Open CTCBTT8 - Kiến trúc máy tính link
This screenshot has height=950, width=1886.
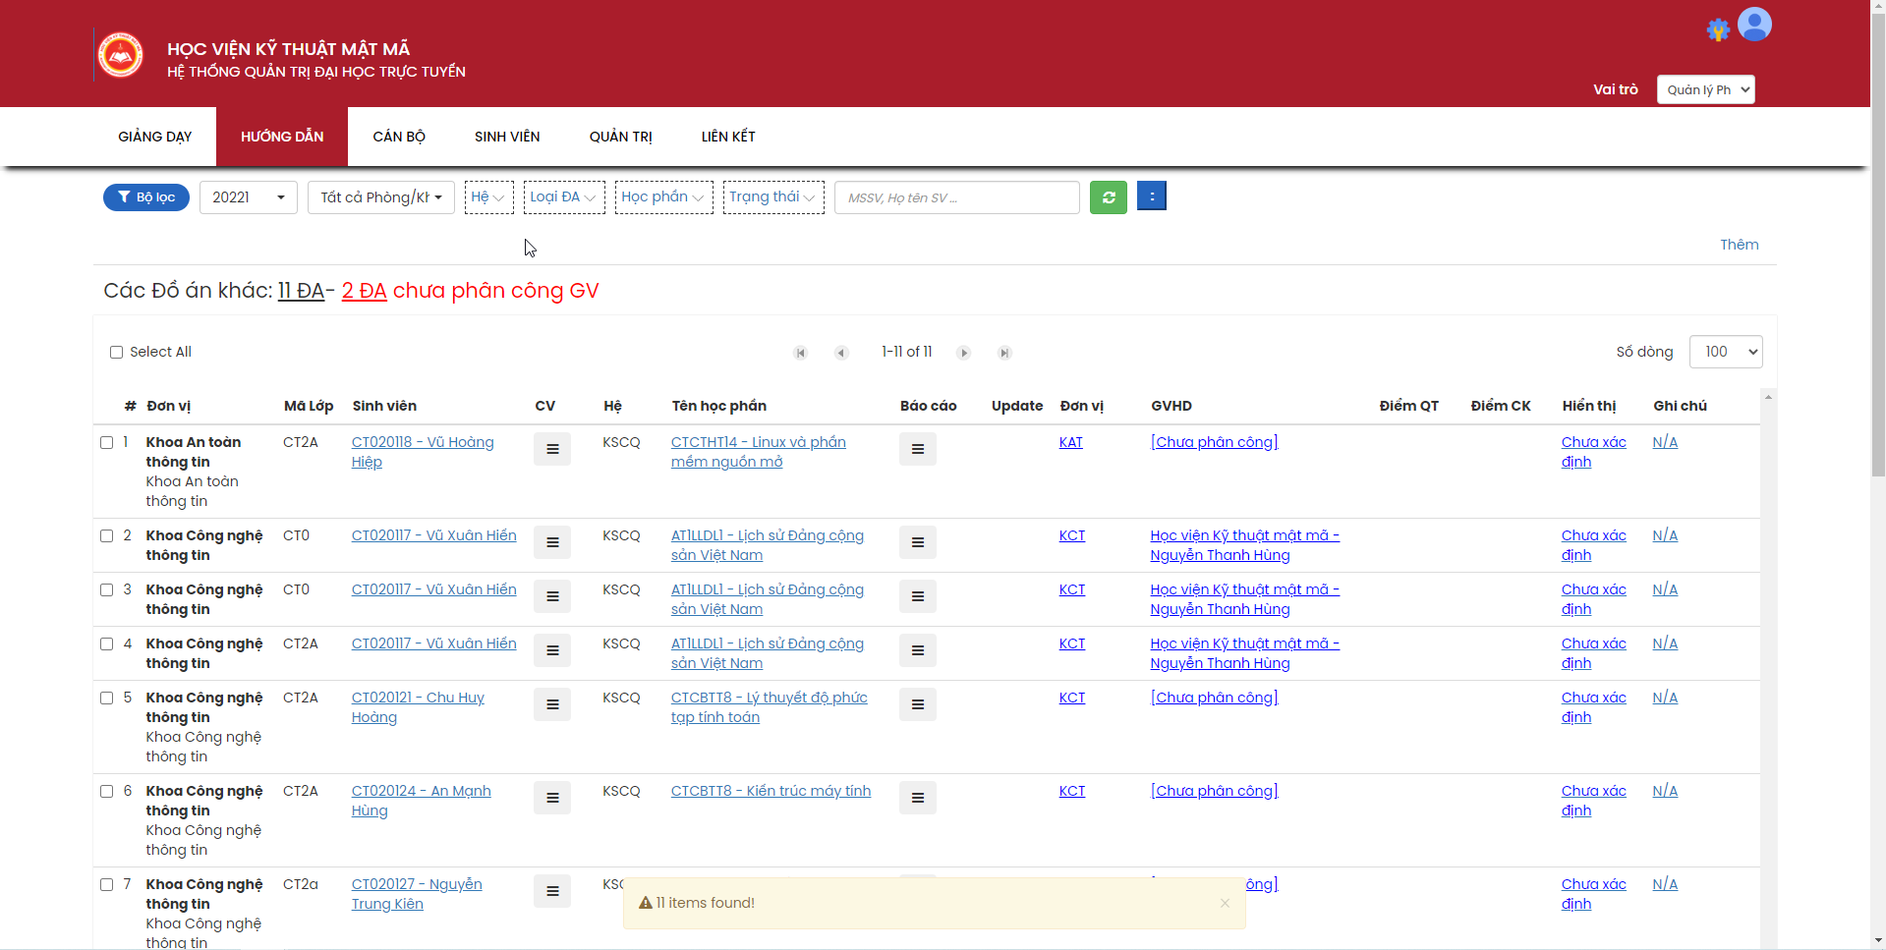pos(771,792)
